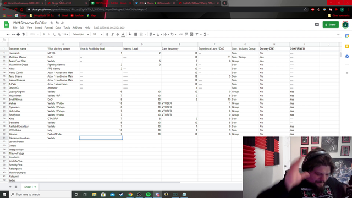This screenshot has width=352, height=198.
Task: Open the Insert menu
Action: click(38, 28)
